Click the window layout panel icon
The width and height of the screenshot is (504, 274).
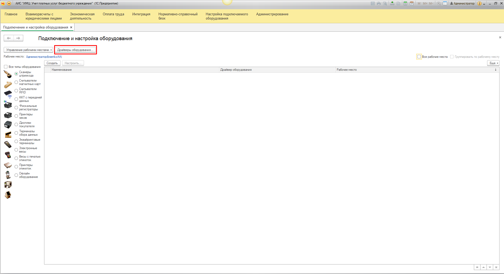[x=445, y=3]
